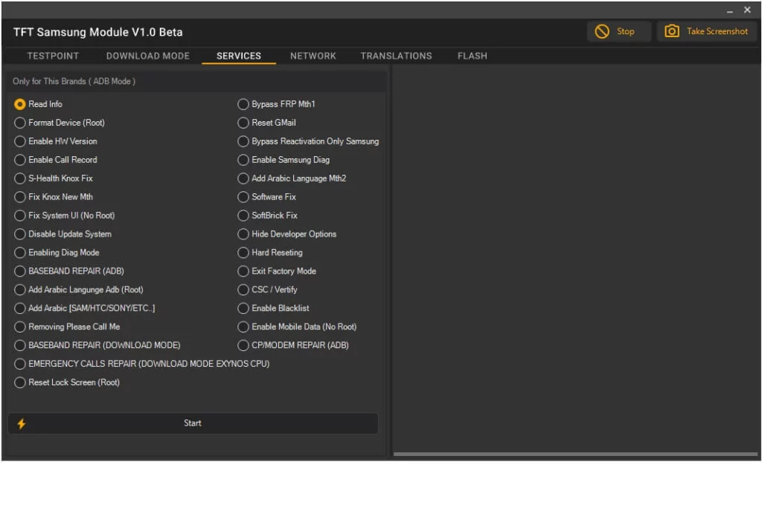Choose Hide Developer Options

pyautogui.click(x=286, y=234)
